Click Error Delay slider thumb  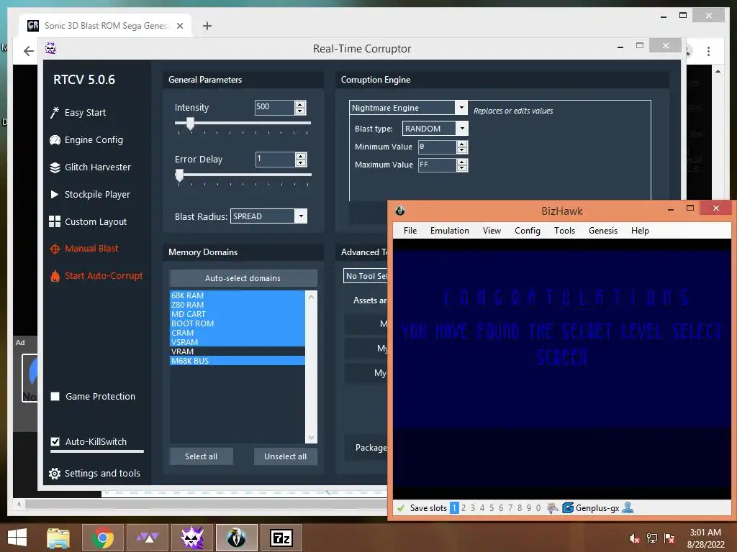[x=179, y=175]
